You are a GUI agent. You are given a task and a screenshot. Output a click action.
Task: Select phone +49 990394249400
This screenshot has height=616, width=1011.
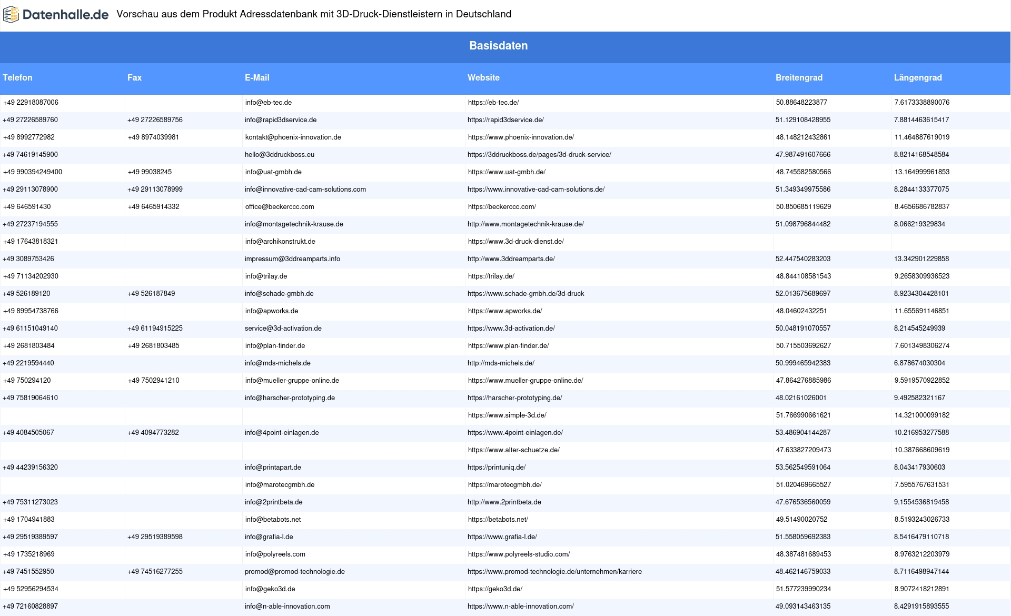click(33, 172)
